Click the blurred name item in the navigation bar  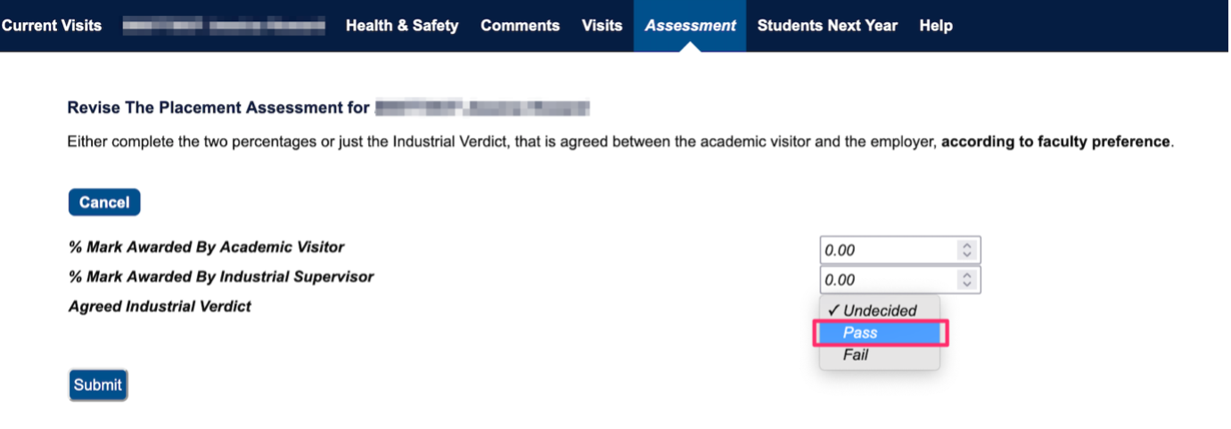224,26
